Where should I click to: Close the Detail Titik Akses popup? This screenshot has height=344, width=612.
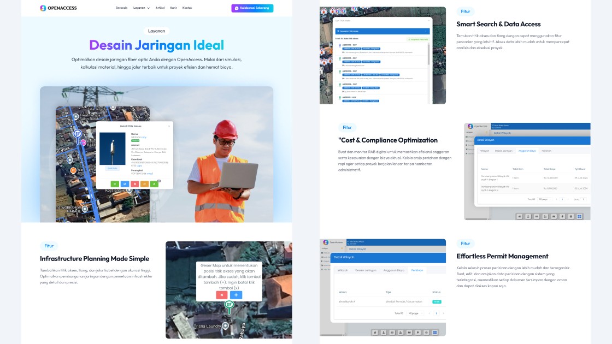pyautogui.click(x=169, y=126)
